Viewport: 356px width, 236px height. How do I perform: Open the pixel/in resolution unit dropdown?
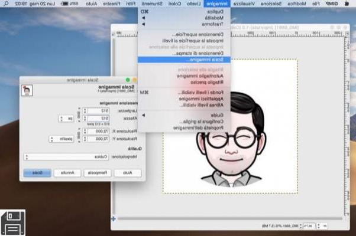62,139
